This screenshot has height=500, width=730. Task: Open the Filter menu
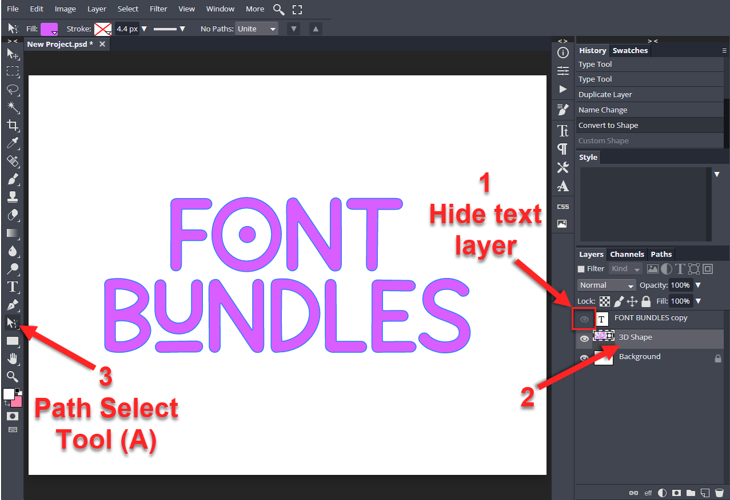click(158, 9)
